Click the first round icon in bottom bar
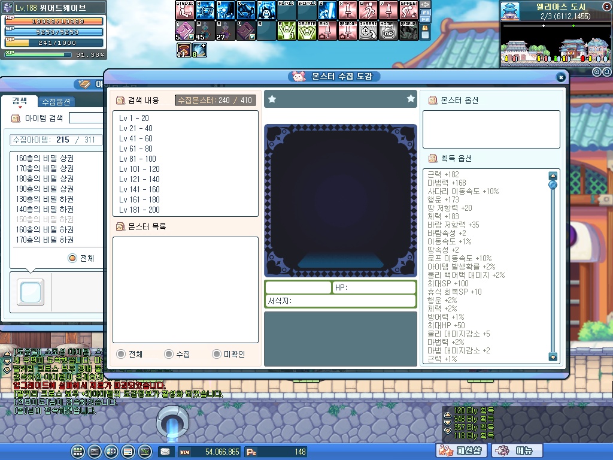The image size is (613, 460). [77, 451]
